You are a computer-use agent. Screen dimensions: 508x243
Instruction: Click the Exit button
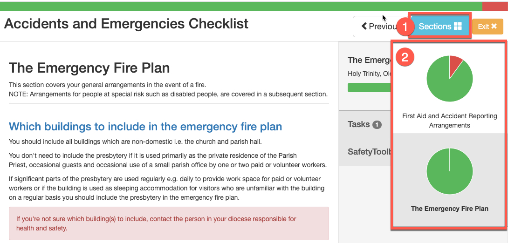click(x=487, y=27)
